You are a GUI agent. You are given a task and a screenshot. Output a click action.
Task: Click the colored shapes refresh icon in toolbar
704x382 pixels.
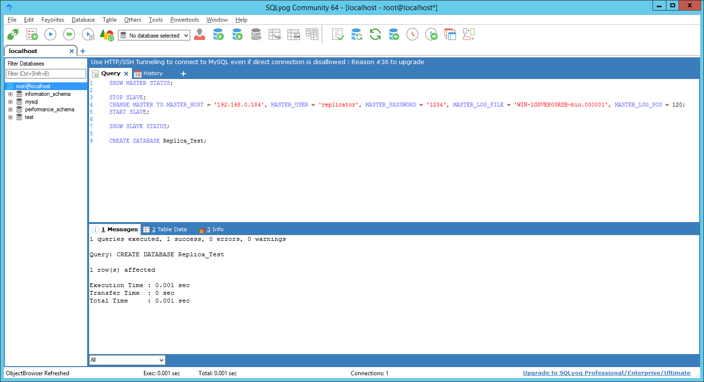[x=106, y=35]
